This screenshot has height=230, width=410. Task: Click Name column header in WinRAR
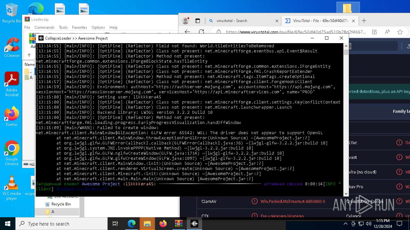point(29,64)
